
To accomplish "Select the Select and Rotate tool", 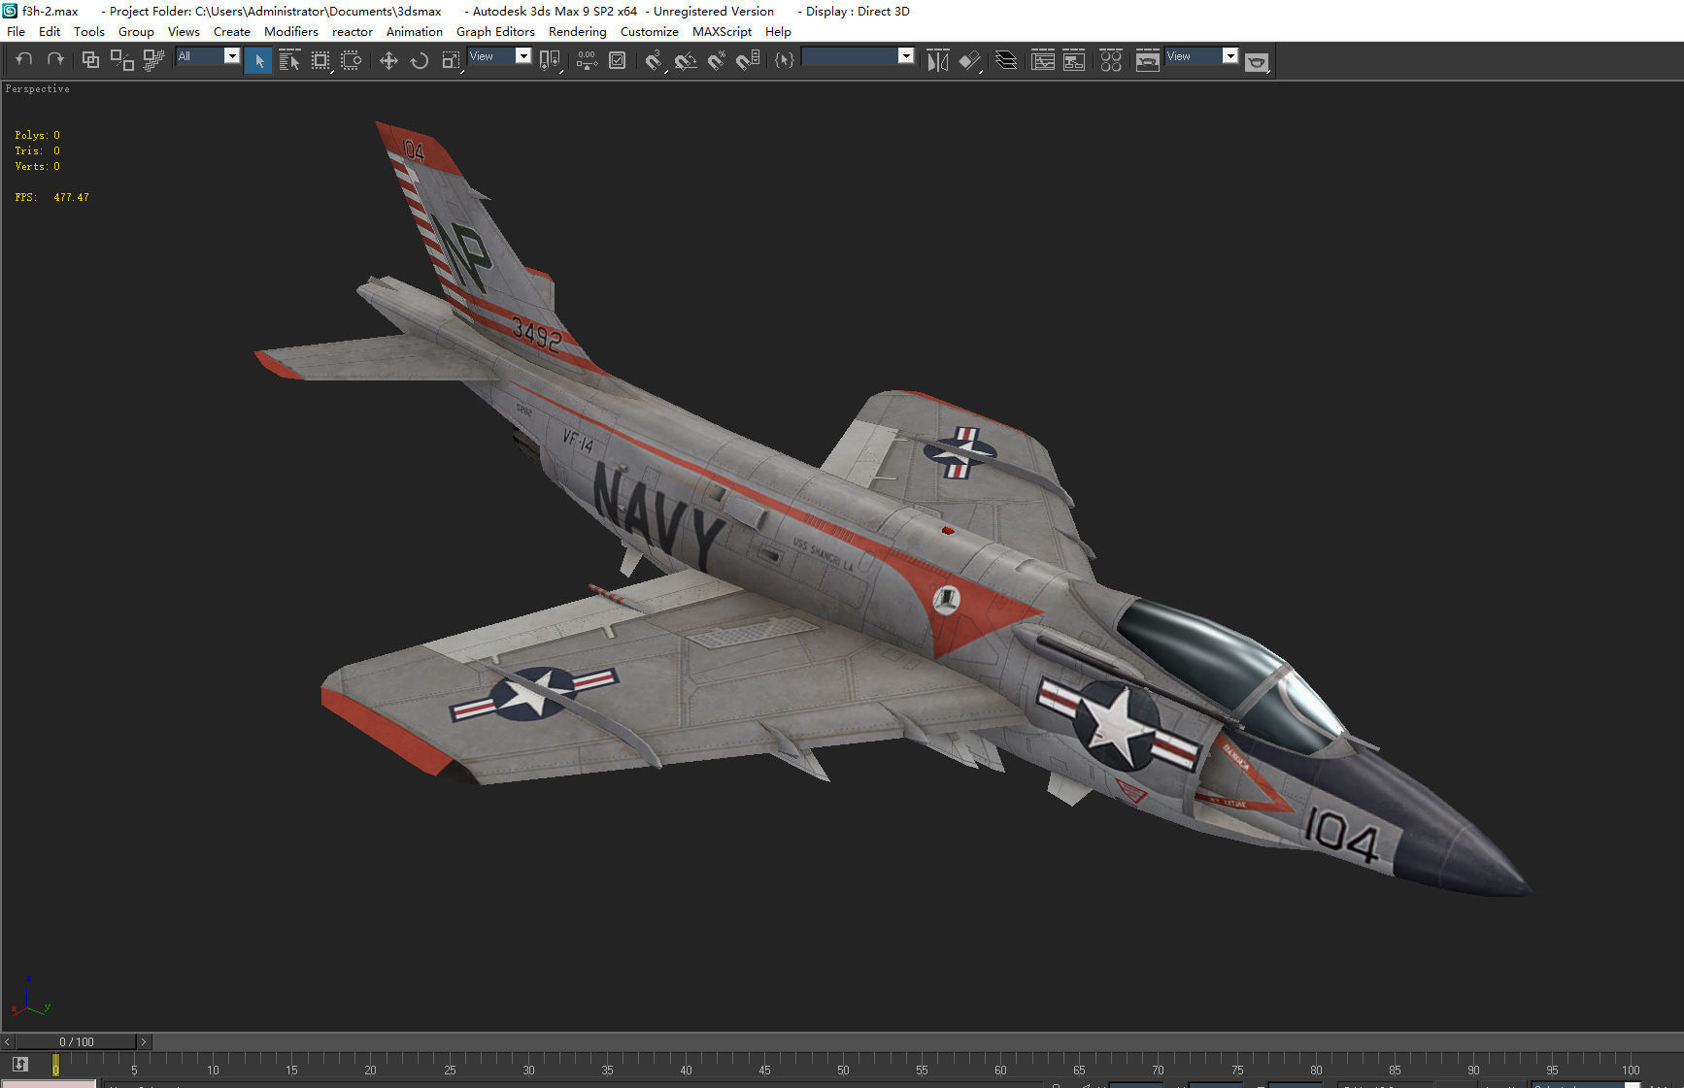I will pos(420,60).
